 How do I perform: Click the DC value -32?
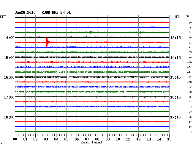coord(189,67)
